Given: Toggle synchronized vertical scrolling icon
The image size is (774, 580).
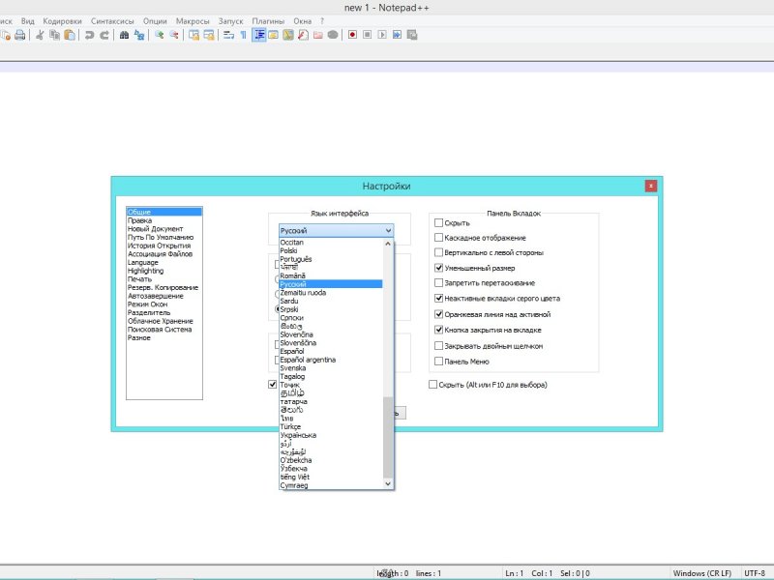Looking at the screenshot, I should click(194, 35).
